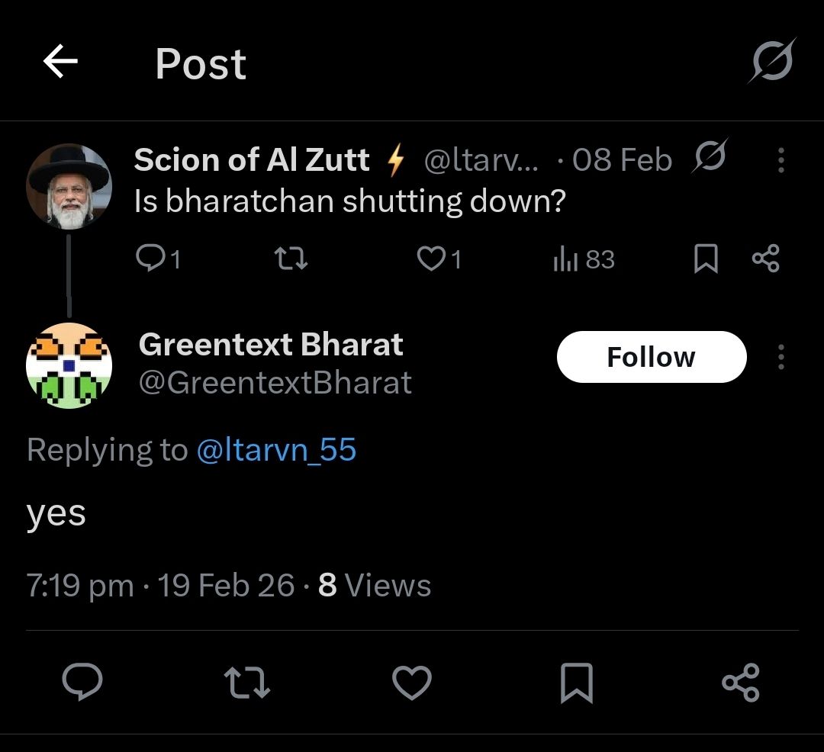824x752 pixels.
Task: Share the 'yes' reply
Action: (x=740, y=682)
